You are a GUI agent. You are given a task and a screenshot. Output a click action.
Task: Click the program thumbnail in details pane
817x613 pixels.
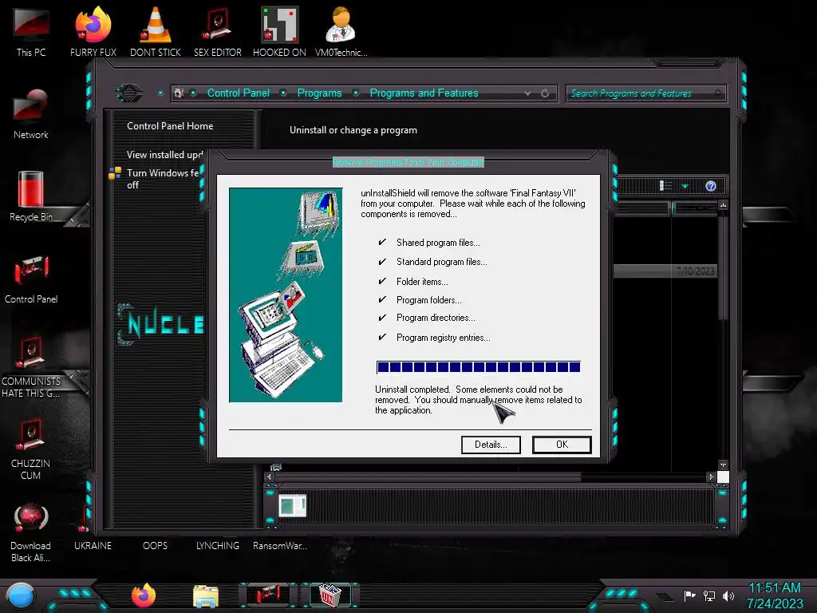(x=292, y=505)
